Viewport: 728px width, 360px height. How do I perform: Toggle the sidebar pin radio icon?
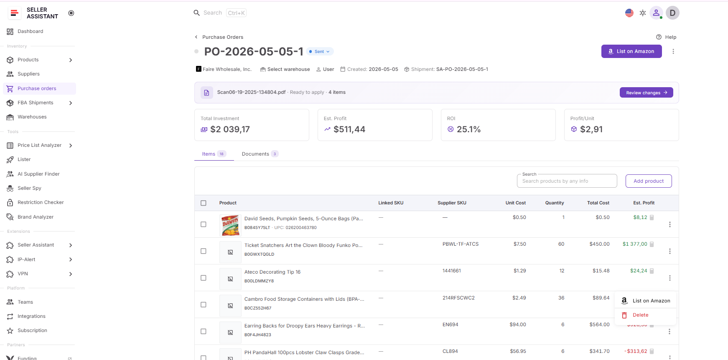coord(71,13)
